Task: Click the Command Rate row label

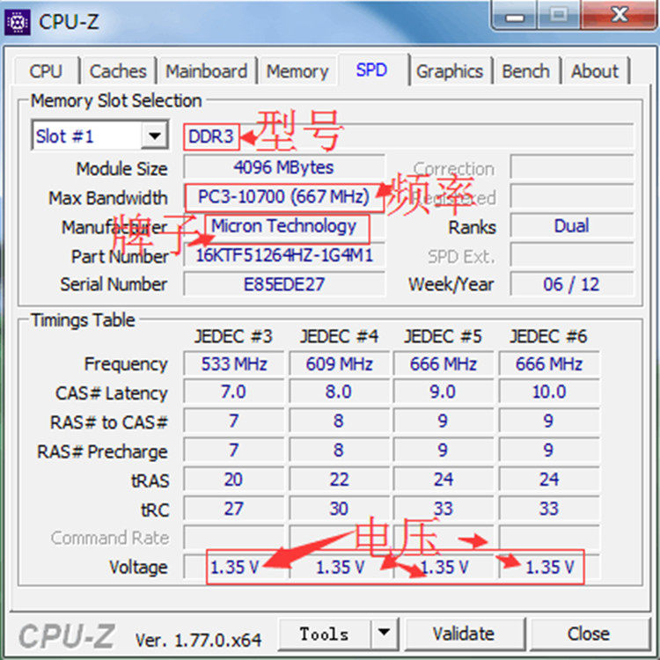Action: 110,538
